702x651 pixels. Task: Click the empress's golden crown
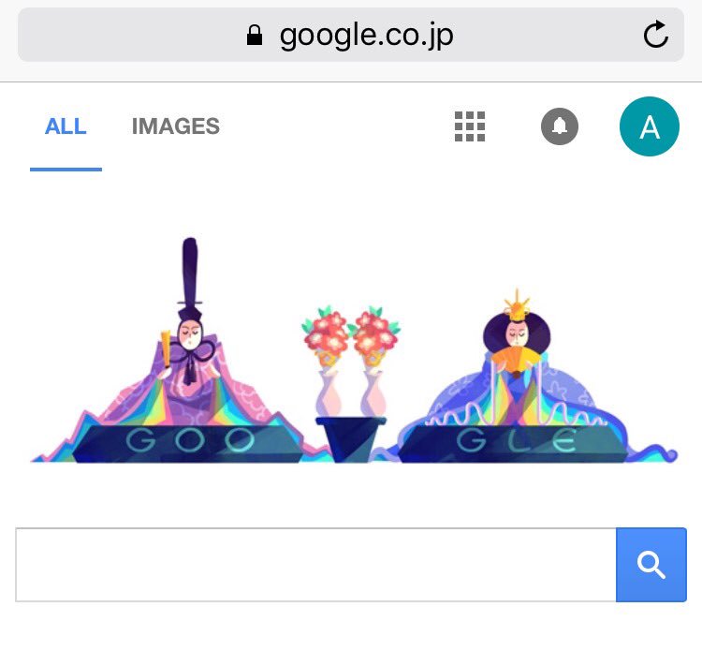click(x=517, y=304)
